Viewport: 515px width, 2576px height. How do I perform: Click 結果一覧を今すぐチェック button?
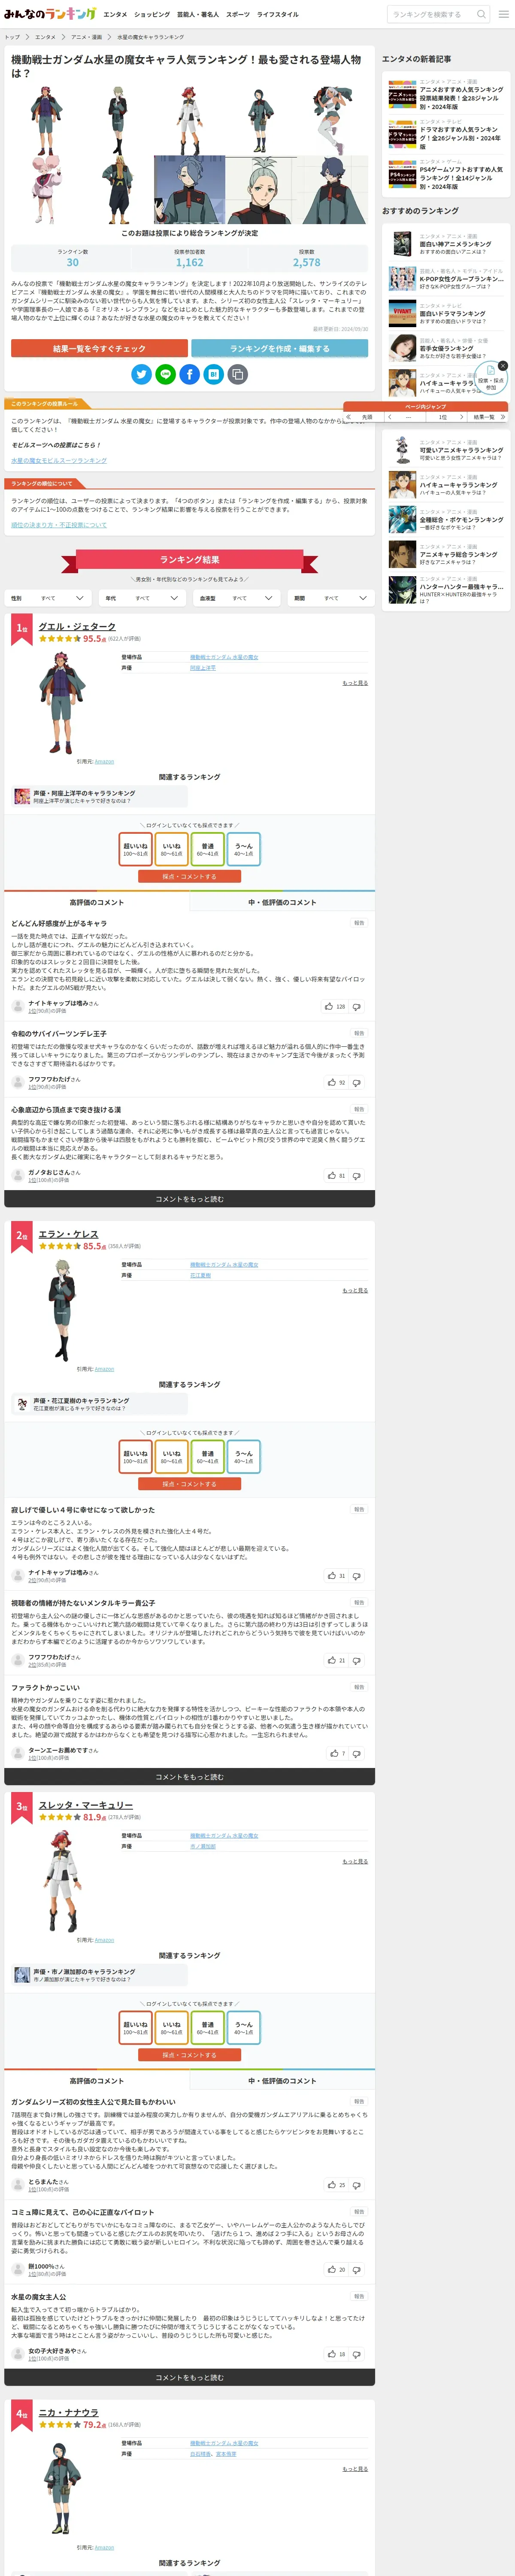pos(99,348)
